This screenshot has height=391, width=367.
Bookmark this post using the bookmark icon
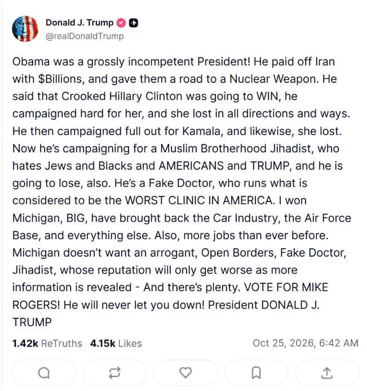[x=256, y=373]
